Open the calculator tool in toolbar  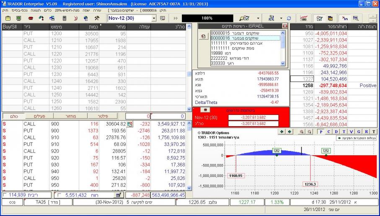tap(65, 18)
